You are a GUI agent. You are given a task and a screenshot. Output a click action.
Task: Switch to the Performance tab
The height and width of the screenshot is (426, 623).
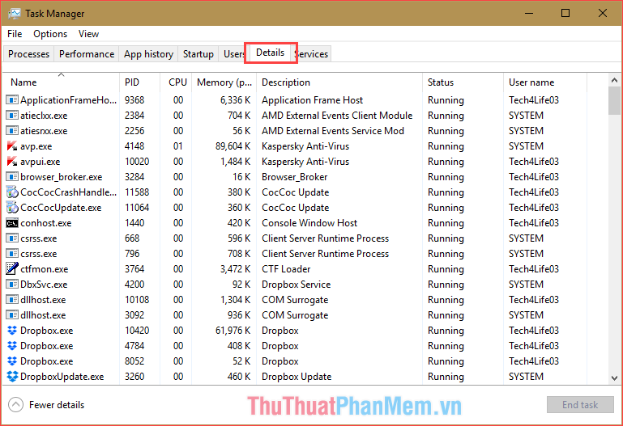pyautogui.click(x=87, y=54)
